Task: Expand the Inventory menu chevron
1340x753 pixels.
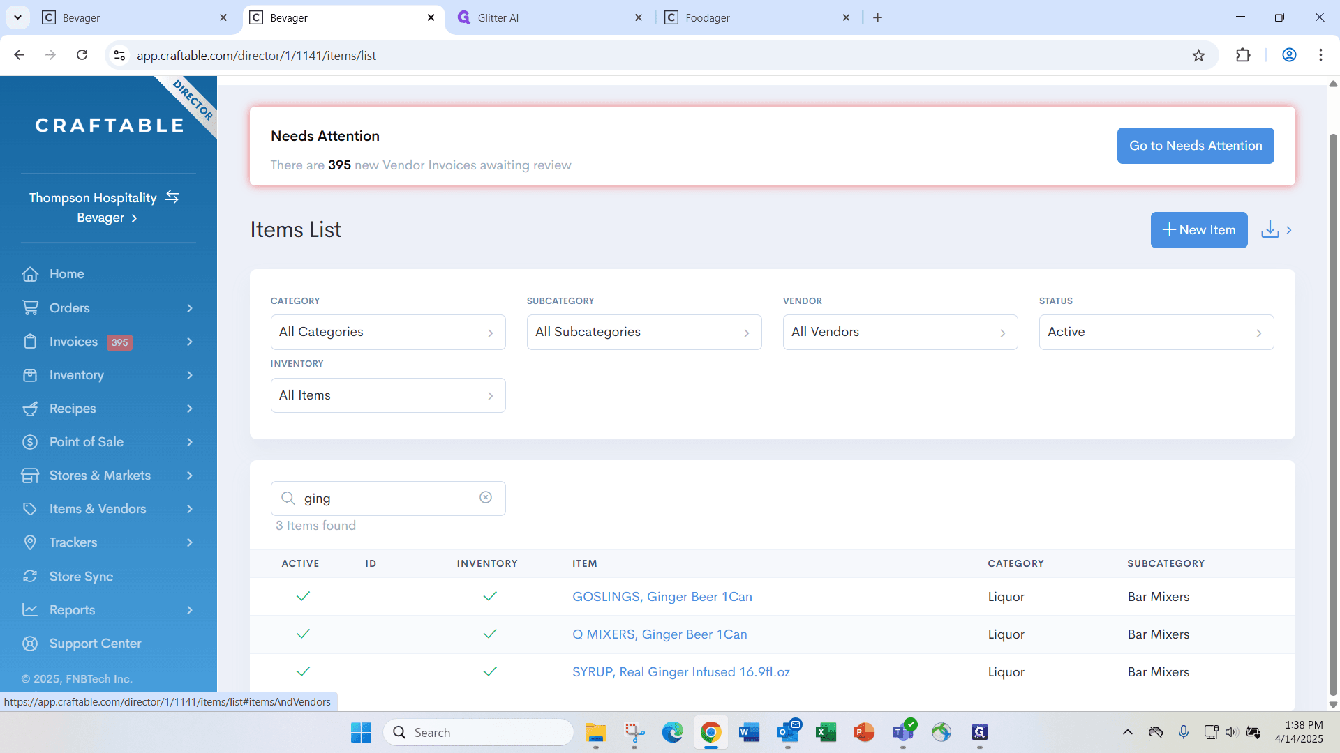Action: click(190, 375)
